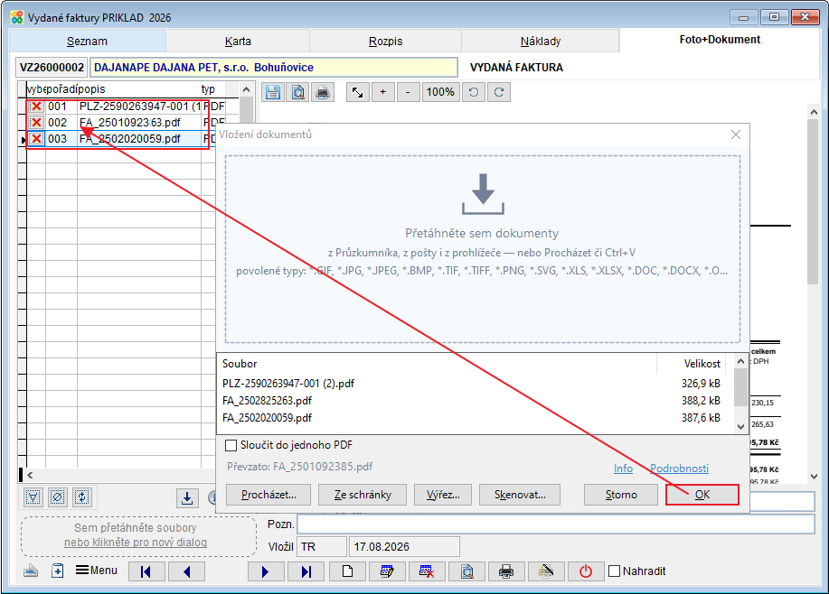829x594 pixels.
Task: Click the red power icon in bottom toolbar
Action: [x=586, y=571]
